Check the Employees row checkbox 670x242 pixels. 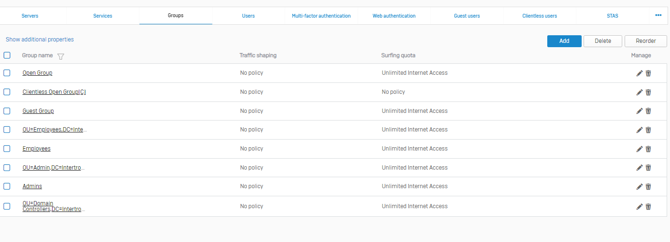pos(7,149)
